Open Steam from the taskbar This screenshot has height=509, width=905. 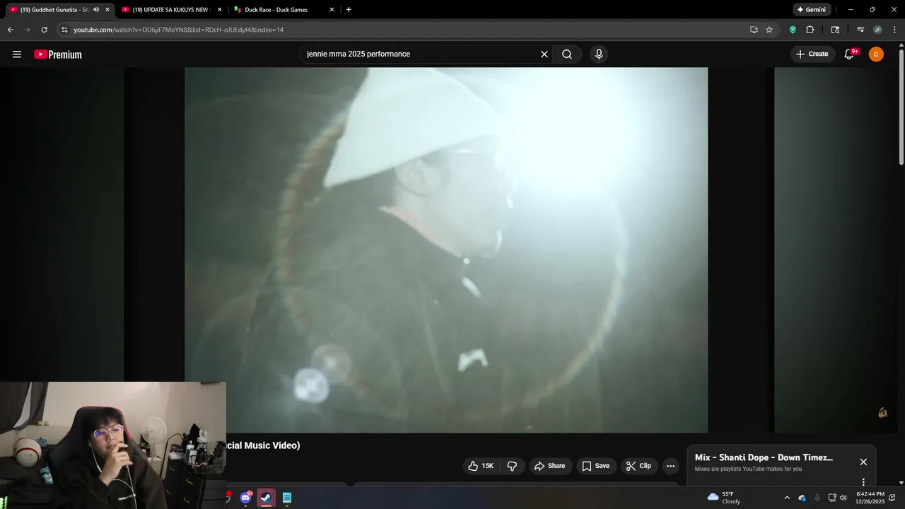(266, 498)
